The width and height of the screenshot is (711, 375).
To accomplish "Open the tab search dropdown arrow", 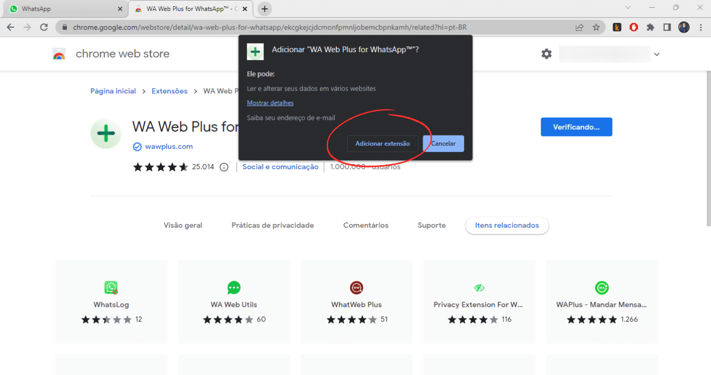I will pos(628,8).
